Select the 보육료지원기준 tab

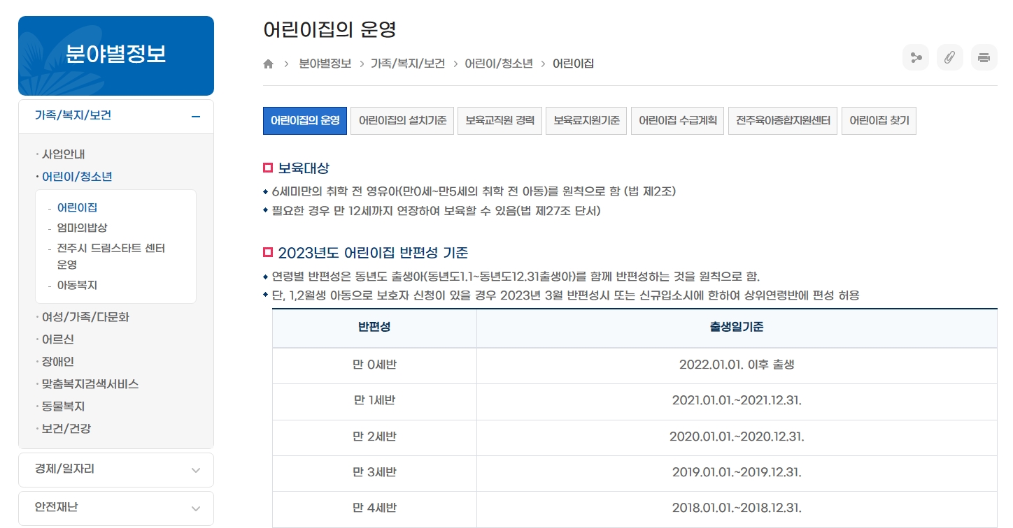586,120
